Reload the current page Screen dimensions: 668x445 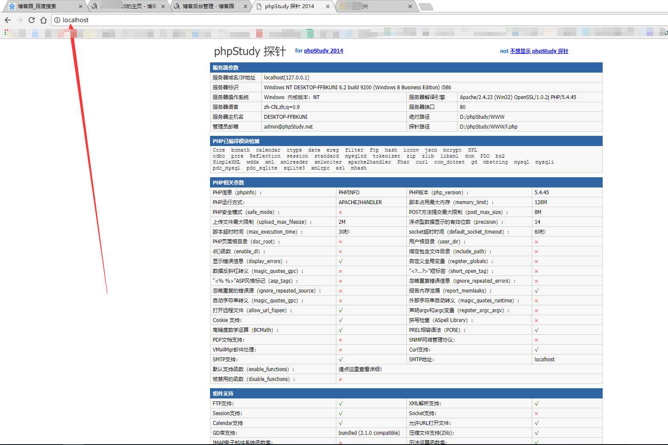pos(32,20)
